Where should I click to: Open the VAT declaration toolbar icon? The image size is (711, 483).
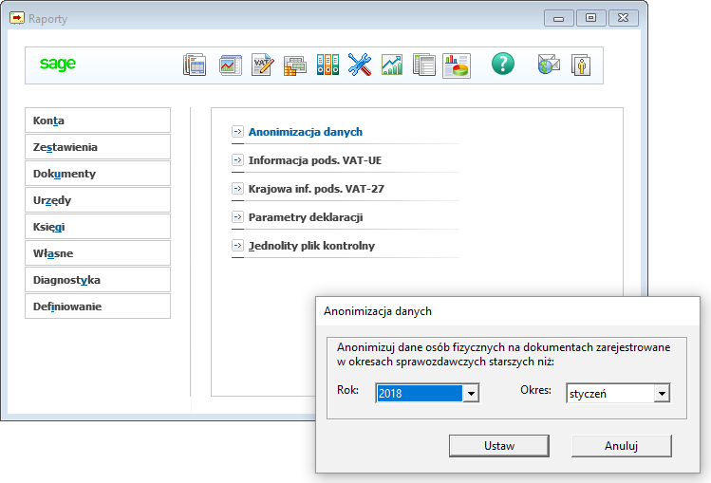click(262, 65)
